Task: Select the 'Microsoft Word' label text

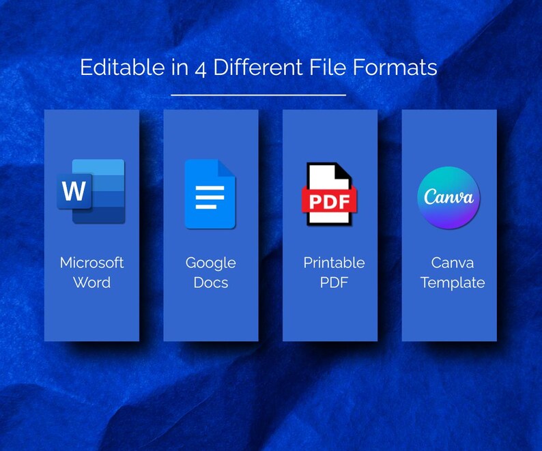Action: tap(91, 272)
